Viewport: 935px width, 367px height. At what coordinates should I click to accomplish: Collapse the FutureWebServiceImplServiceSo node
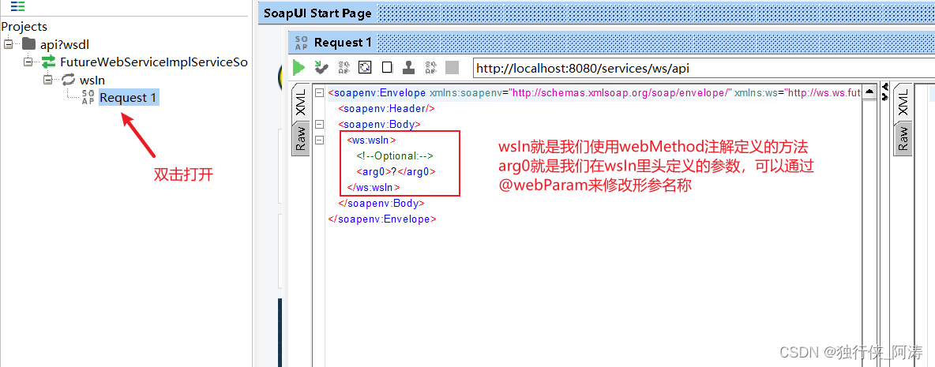28,62
